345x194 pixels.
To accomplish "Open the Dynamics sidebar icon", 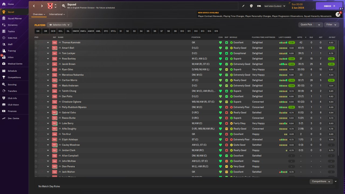I will 4,25.
